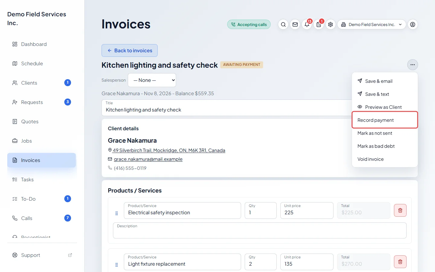Click the AWAITING PAYMENT status badge
Image resolution: width=435 pixels, height=272 pixels.
click(242, 65)
